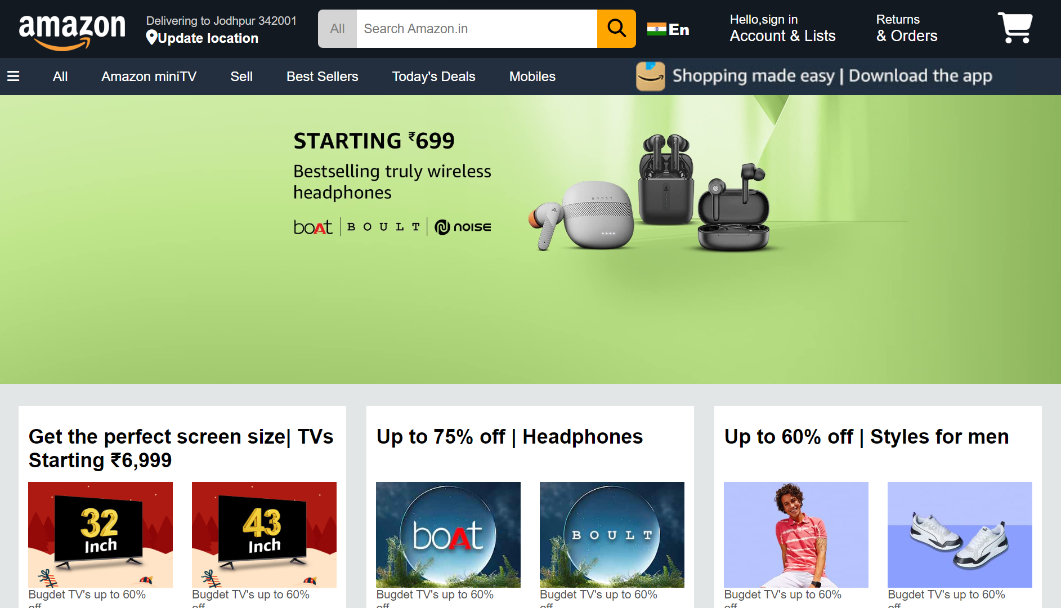The image size is (1061, 608).
Task: Click the Amazon app box icon
Action: 651,76
